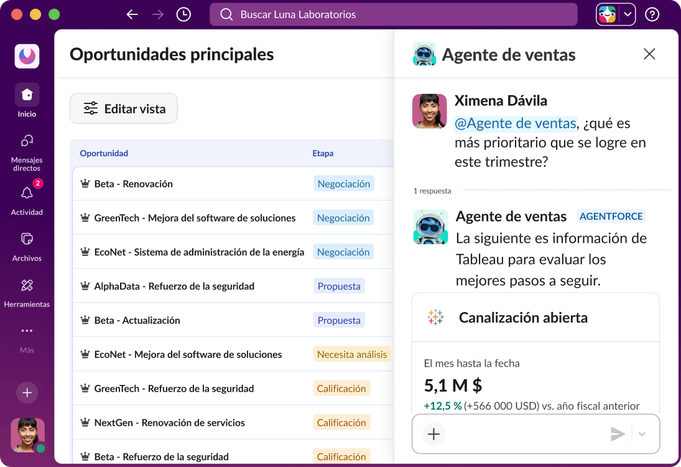Viewport: 681px width, 467px height.
Task: Click the Tableau icon on Canalización abierta card
Action: click(x=435, y=317)
